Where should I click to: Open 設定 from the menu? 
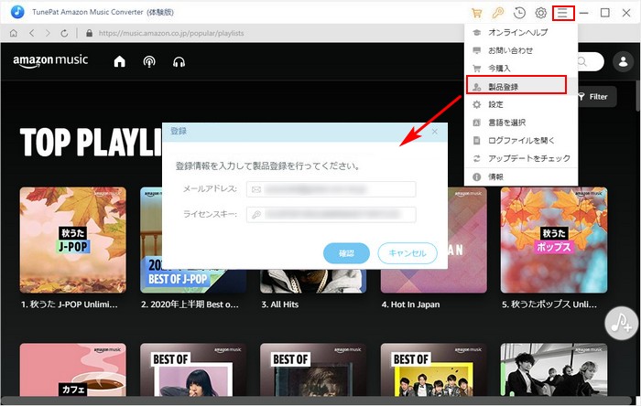pyautogui.click(x=521, y=104)
